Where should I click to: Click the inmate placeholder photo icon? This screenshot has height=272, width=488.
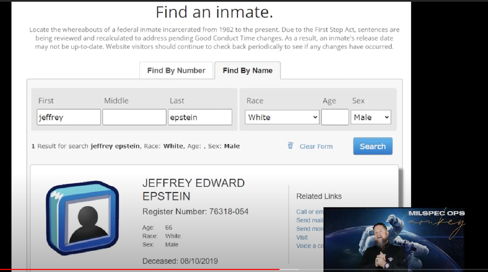[x=82, y=218]
